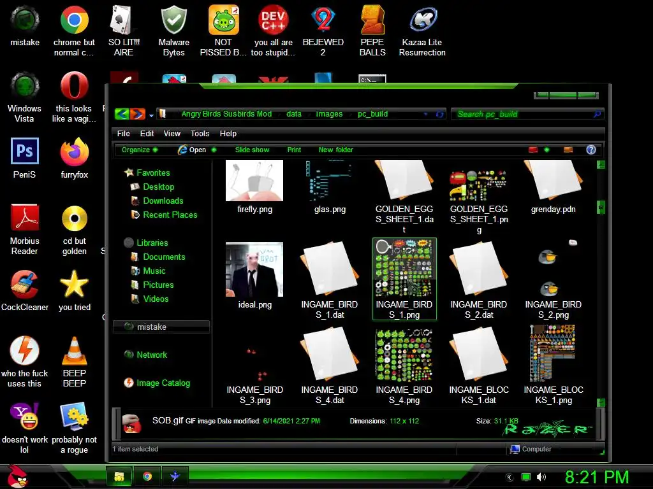Open the CockCleaner desktop icon
The image size is (653, 489).
tap(25, 290)
